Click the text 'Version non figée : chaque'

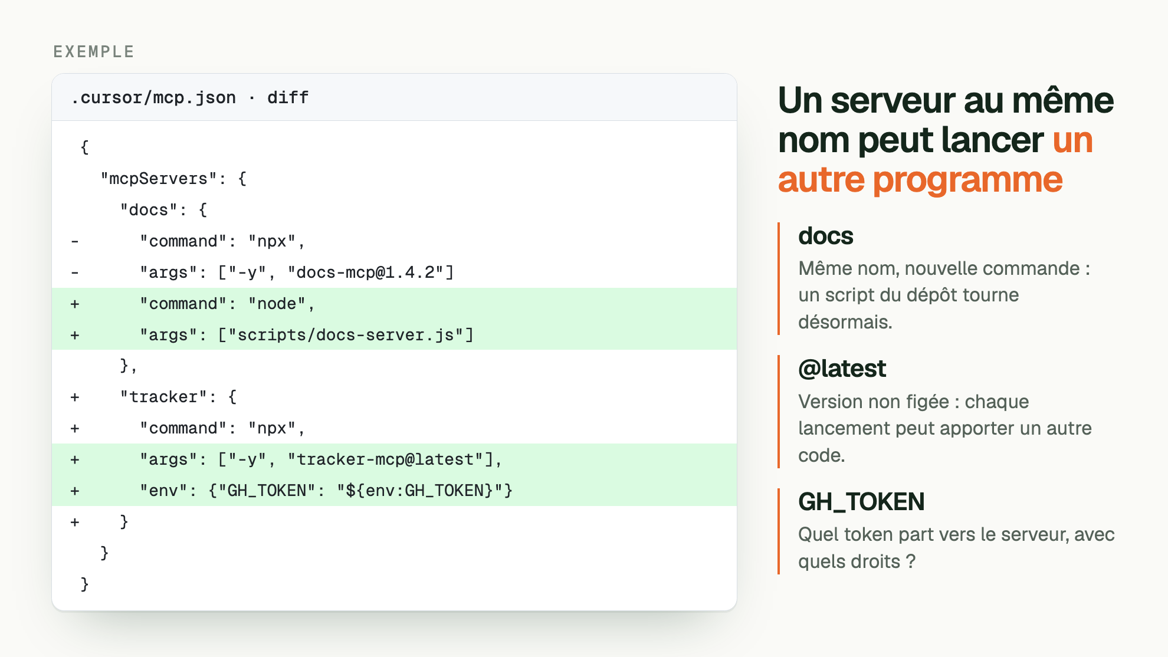coord(913,402)
